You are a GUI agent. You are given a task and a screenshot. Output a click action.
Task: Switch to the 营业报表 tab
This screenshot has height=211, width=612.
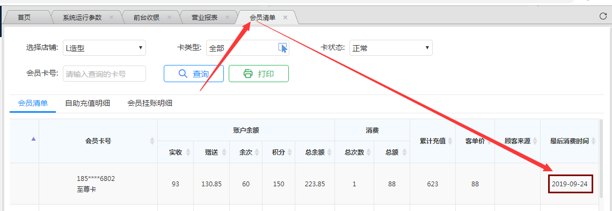click(x=205, y=18)
